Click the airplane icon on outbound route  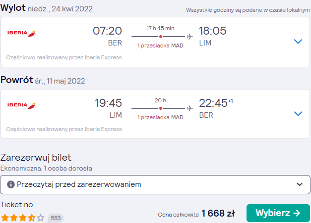pos(189,37)
